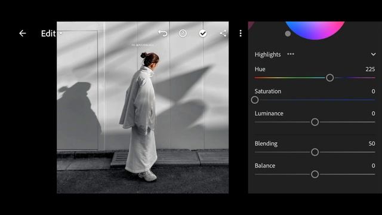
Task: Collapse the Highlights section chevron
Action: coord(373,54)
